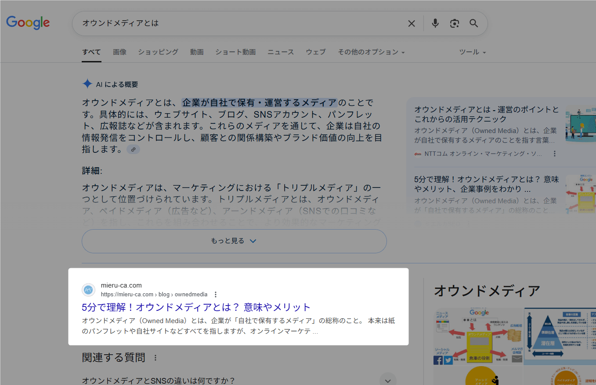Click the highlighted text 企業が自社で保有・運営するメディア
The width and height of the screenshot is (596, 385).
click(x=260, y=103)
